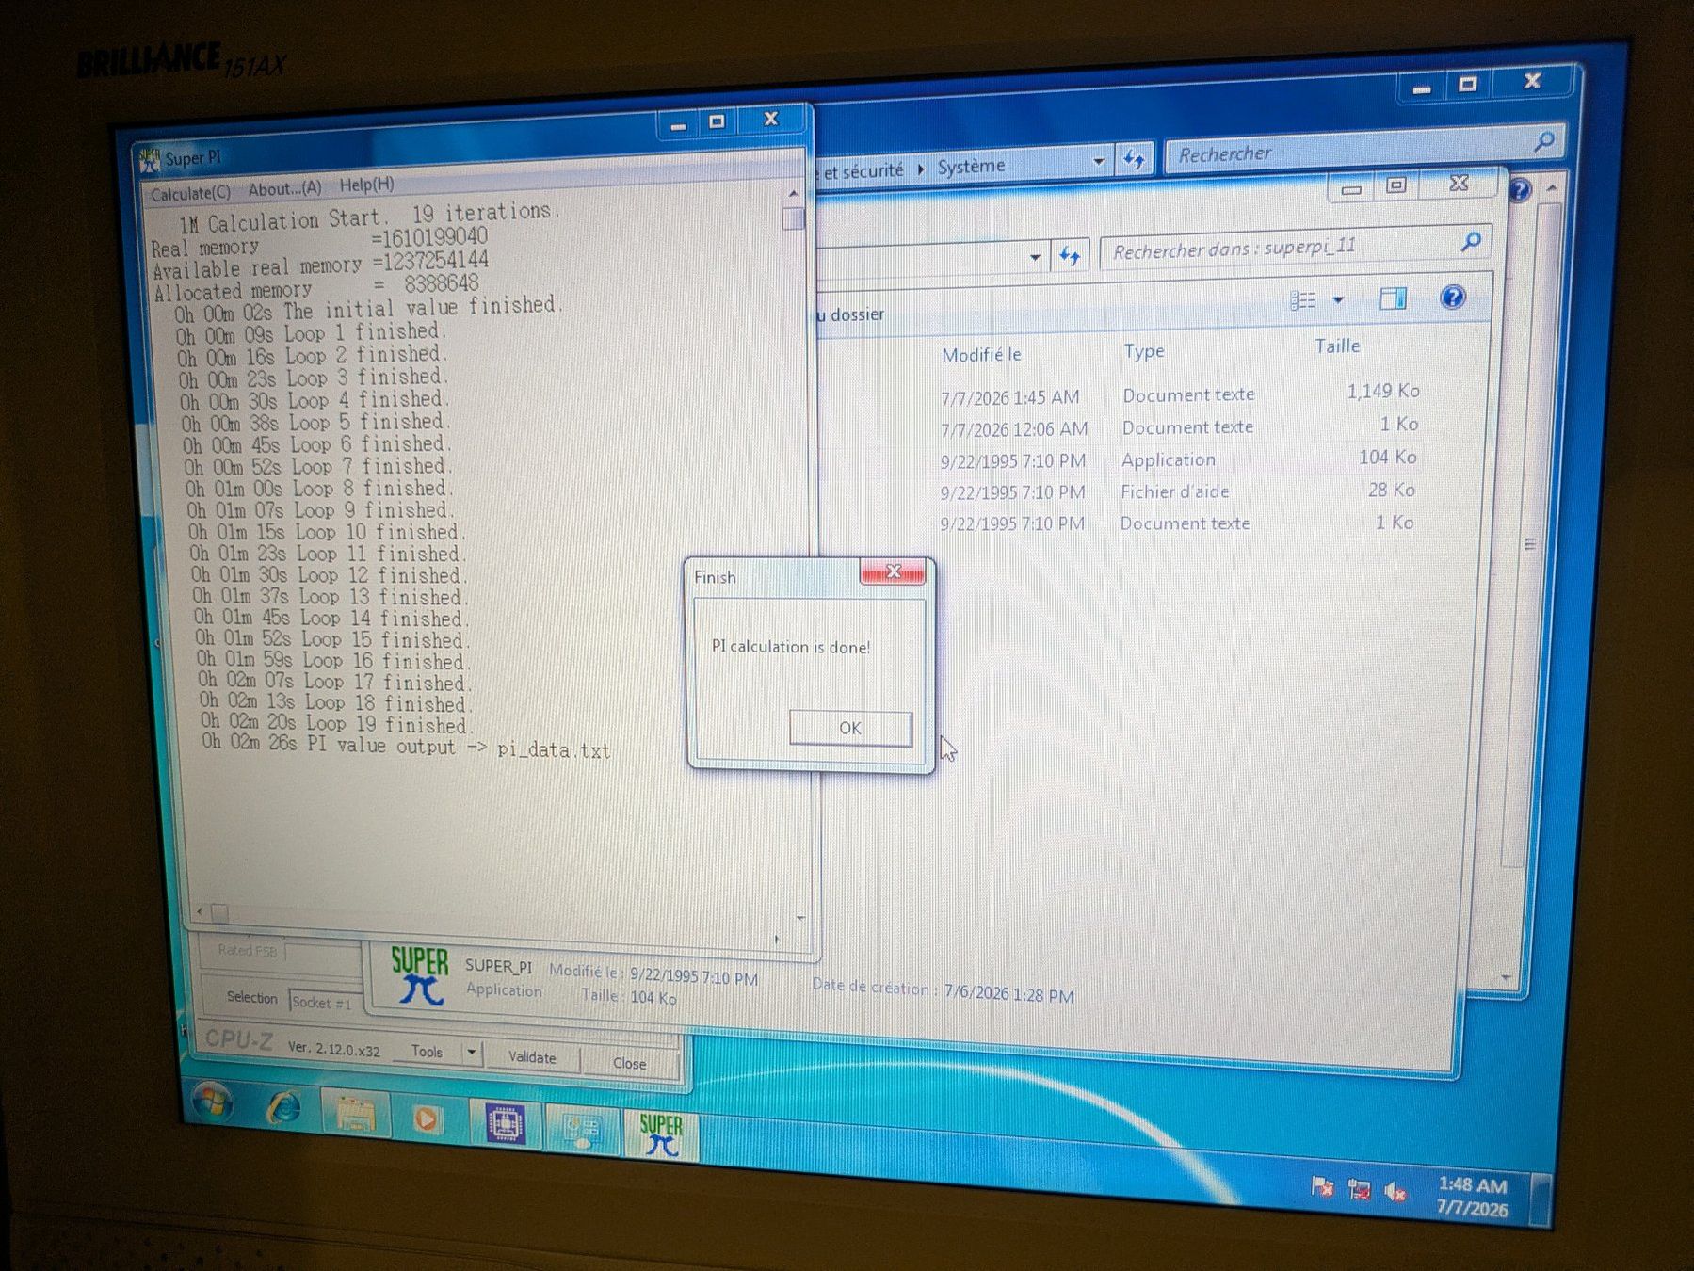Open Action Center flag tray icon

[x=1322, y=1186]
